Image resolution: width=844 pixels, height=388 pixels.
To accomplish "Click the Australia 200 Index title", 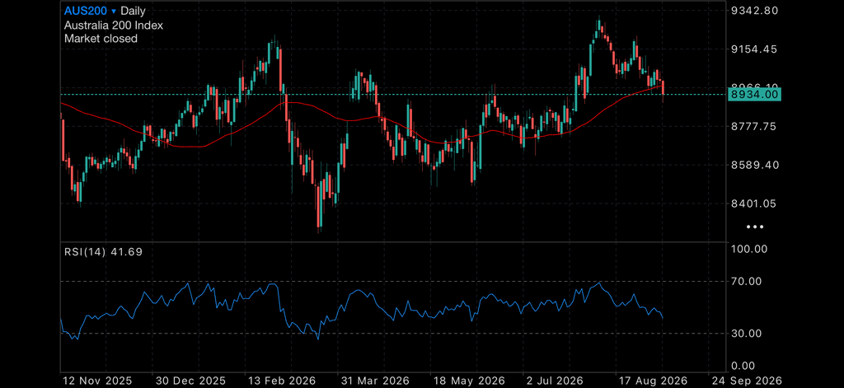I will click(114, 25).
